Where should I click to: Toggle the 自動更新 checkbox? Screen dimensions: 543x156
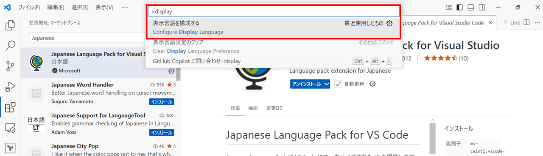[338, 84]
